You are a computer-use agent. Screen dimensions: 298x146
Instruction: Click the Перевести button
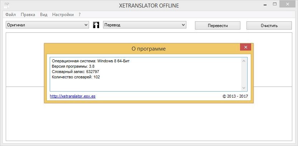[218, 26]
